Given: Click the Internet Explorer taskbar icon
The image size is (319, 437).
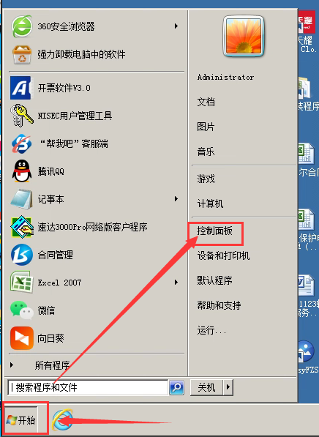Looking at the screenshot, I should pos(63,419).
